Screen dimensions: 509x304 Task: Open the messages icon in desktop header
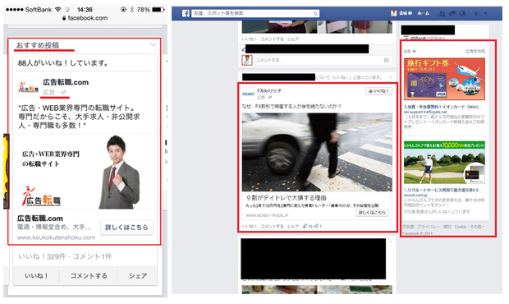[452, 14]
